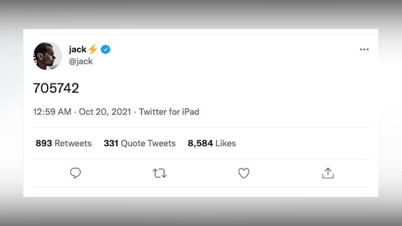Click the tweet text 705742

tap(56, 88)
